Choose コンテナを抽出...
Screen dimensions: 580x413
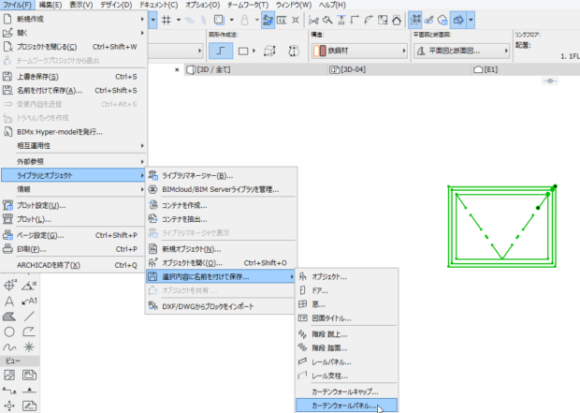pyautogui.click(x=221, y=219)
